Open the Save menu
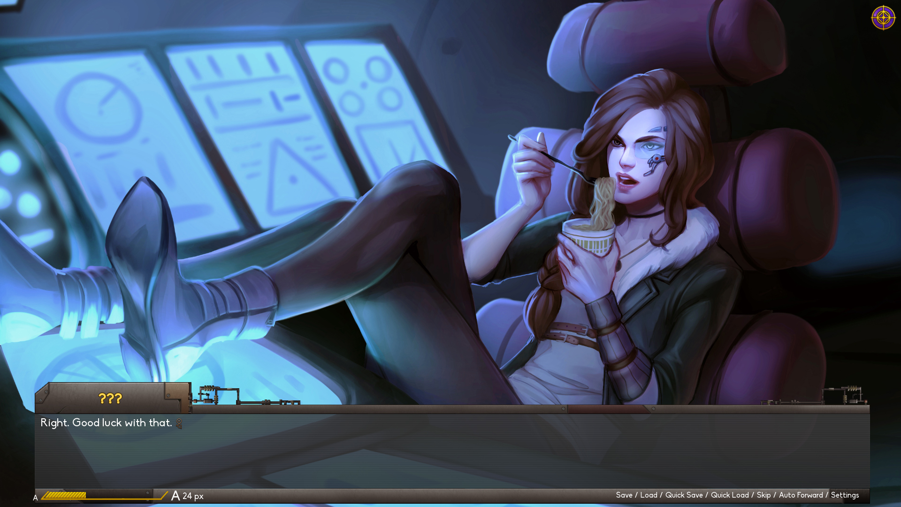 tap(625, 495)
